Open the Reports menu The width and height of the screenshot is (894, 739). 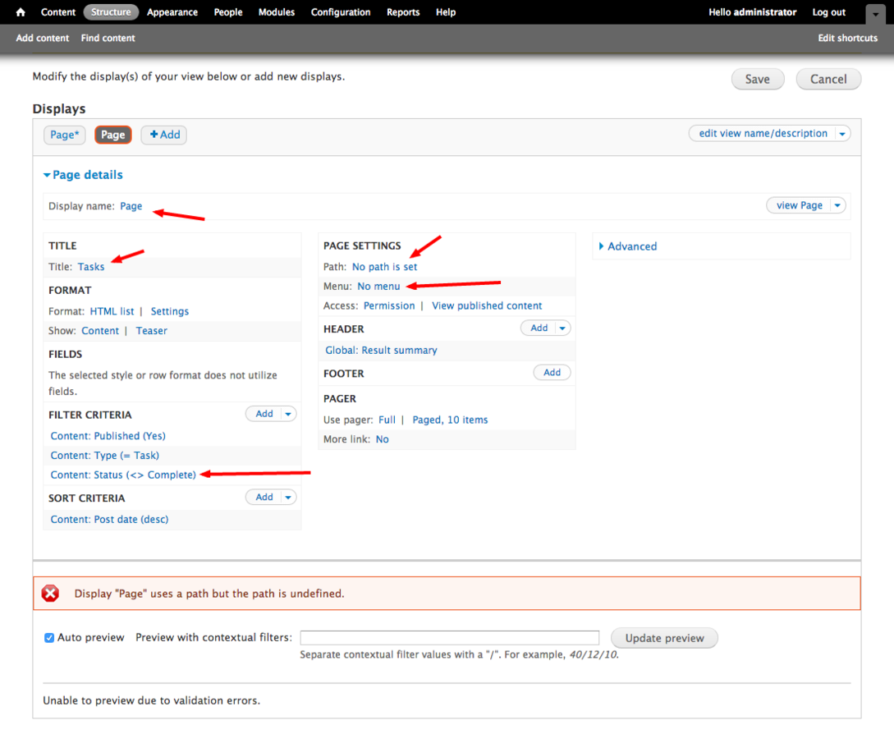pos(403,12)
